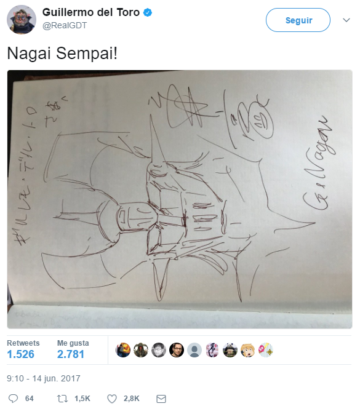
Task: Open the @RealGDT handle link
Action: (65, 25)
